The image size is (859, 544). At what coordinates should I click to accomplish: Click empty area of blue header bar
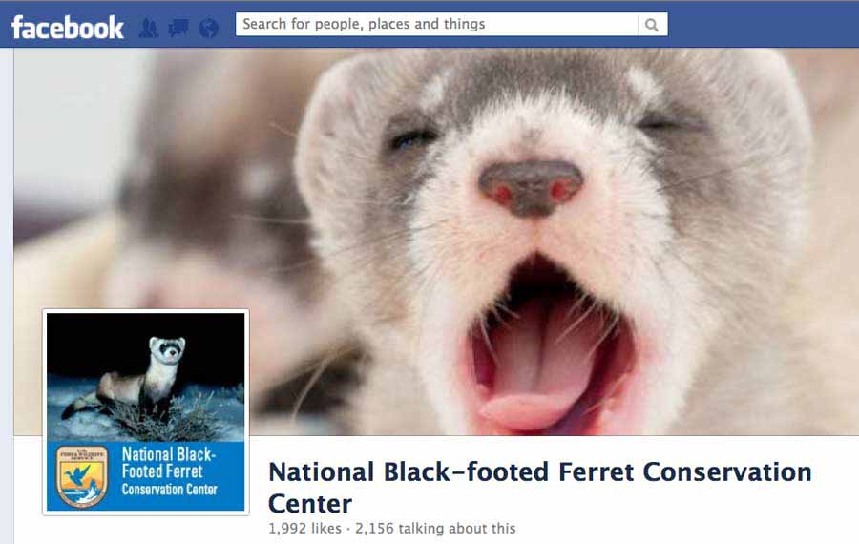click(762, 25)
